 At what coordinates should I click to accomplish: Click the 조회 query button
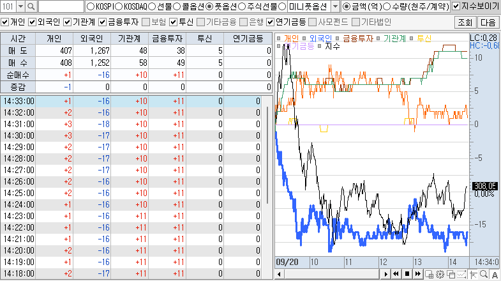tap(465, 22)
